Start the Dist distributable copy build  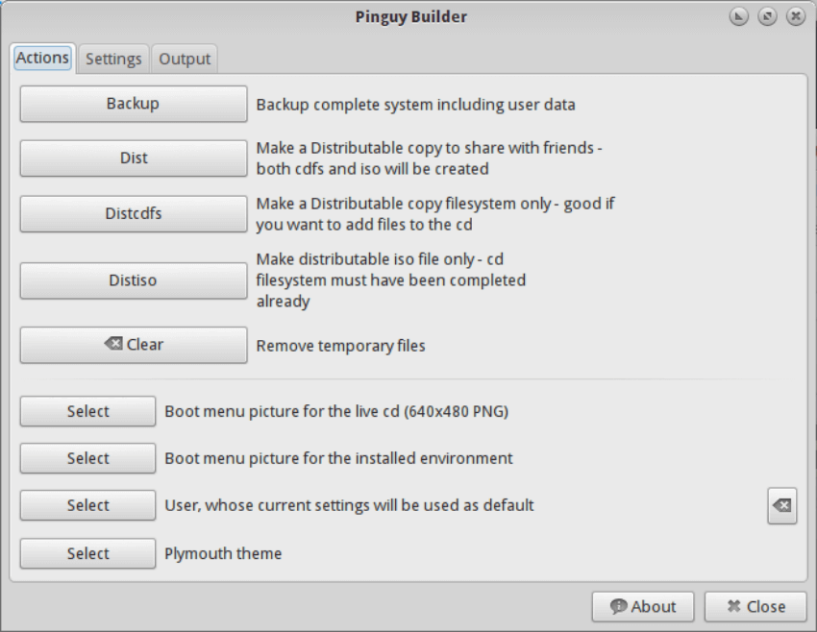point(134,158)
